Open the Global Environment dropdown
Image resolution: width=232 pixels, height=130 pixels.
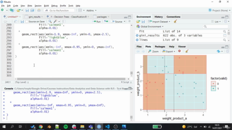(150, 26)
